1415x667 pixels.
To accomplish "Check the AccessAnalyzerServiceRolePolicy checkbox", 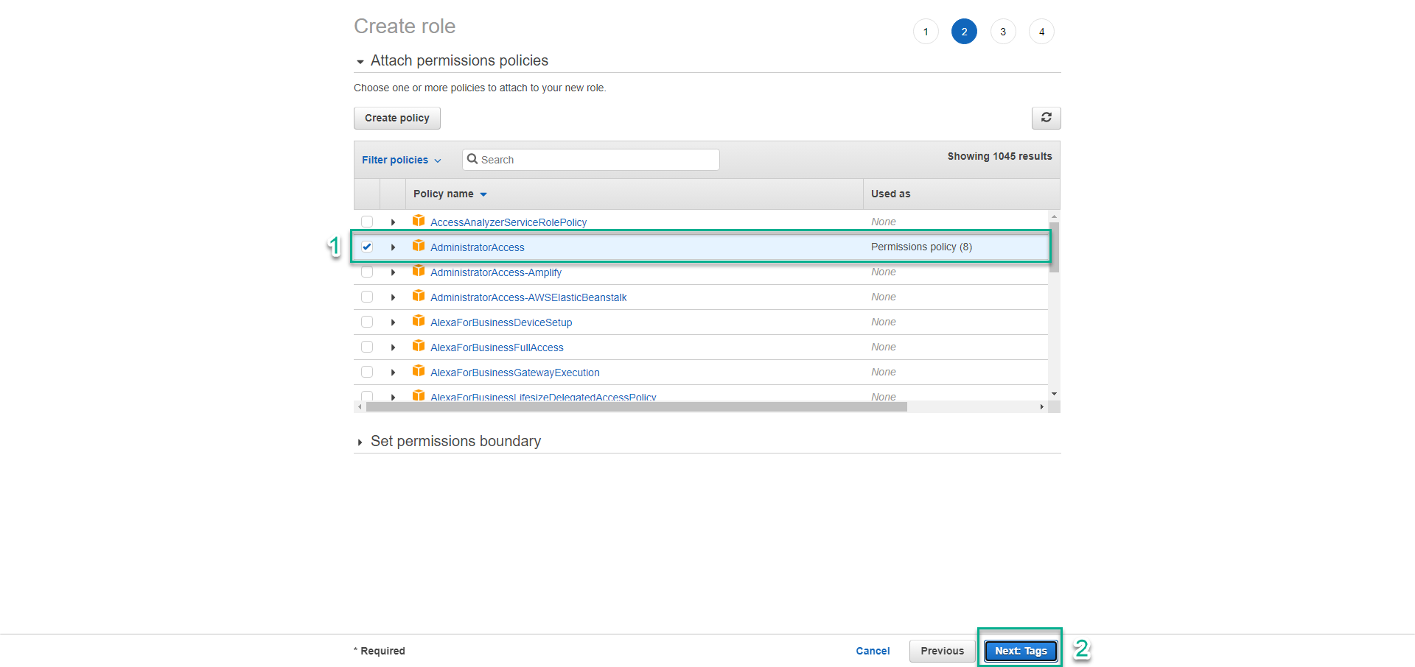I will click(x=367, y=222).
